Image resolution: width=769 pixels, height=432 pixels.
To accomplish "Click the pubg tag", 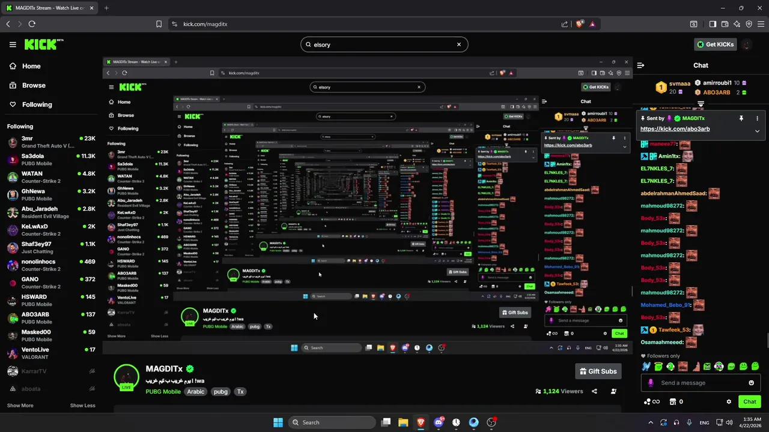I will (220, 392).
